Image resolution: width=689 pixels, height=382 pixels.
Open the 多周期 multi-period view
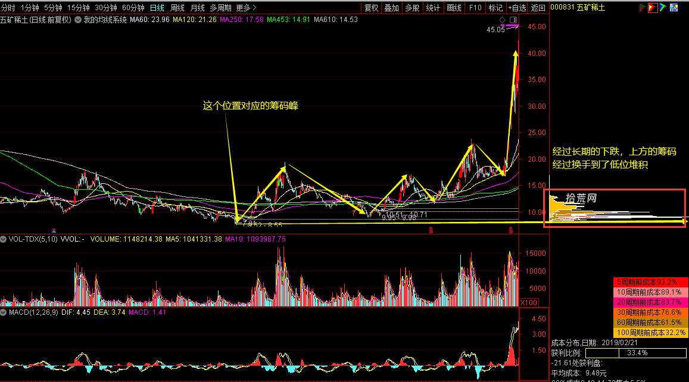pos(220,8)
